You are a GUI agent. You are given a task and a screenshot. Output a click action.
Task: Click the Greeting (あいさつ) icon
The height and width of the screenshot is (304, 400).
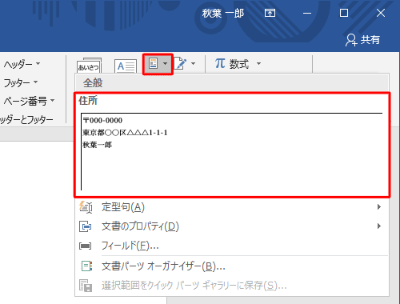coord(89,66)
